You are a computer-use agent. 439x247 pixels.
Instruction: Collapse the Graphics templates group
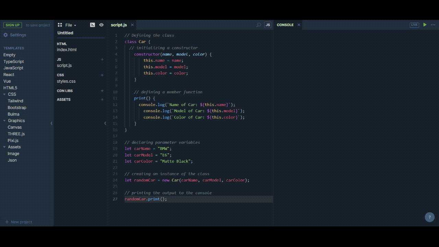pos(5,121)
